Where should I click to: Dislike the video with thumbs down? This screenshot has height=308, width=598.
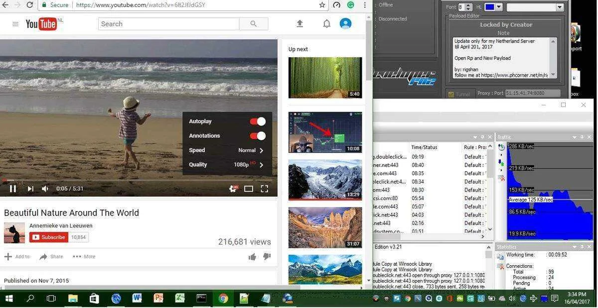coord(267,257)
